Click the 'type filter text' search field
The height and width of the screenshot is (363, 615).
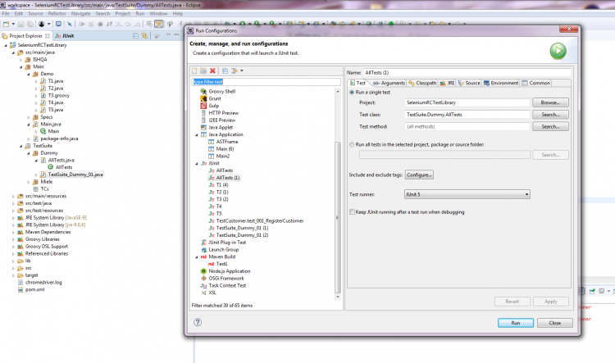262,82
